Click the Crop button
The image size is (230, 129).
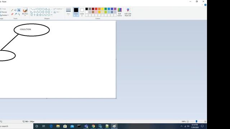3,9
